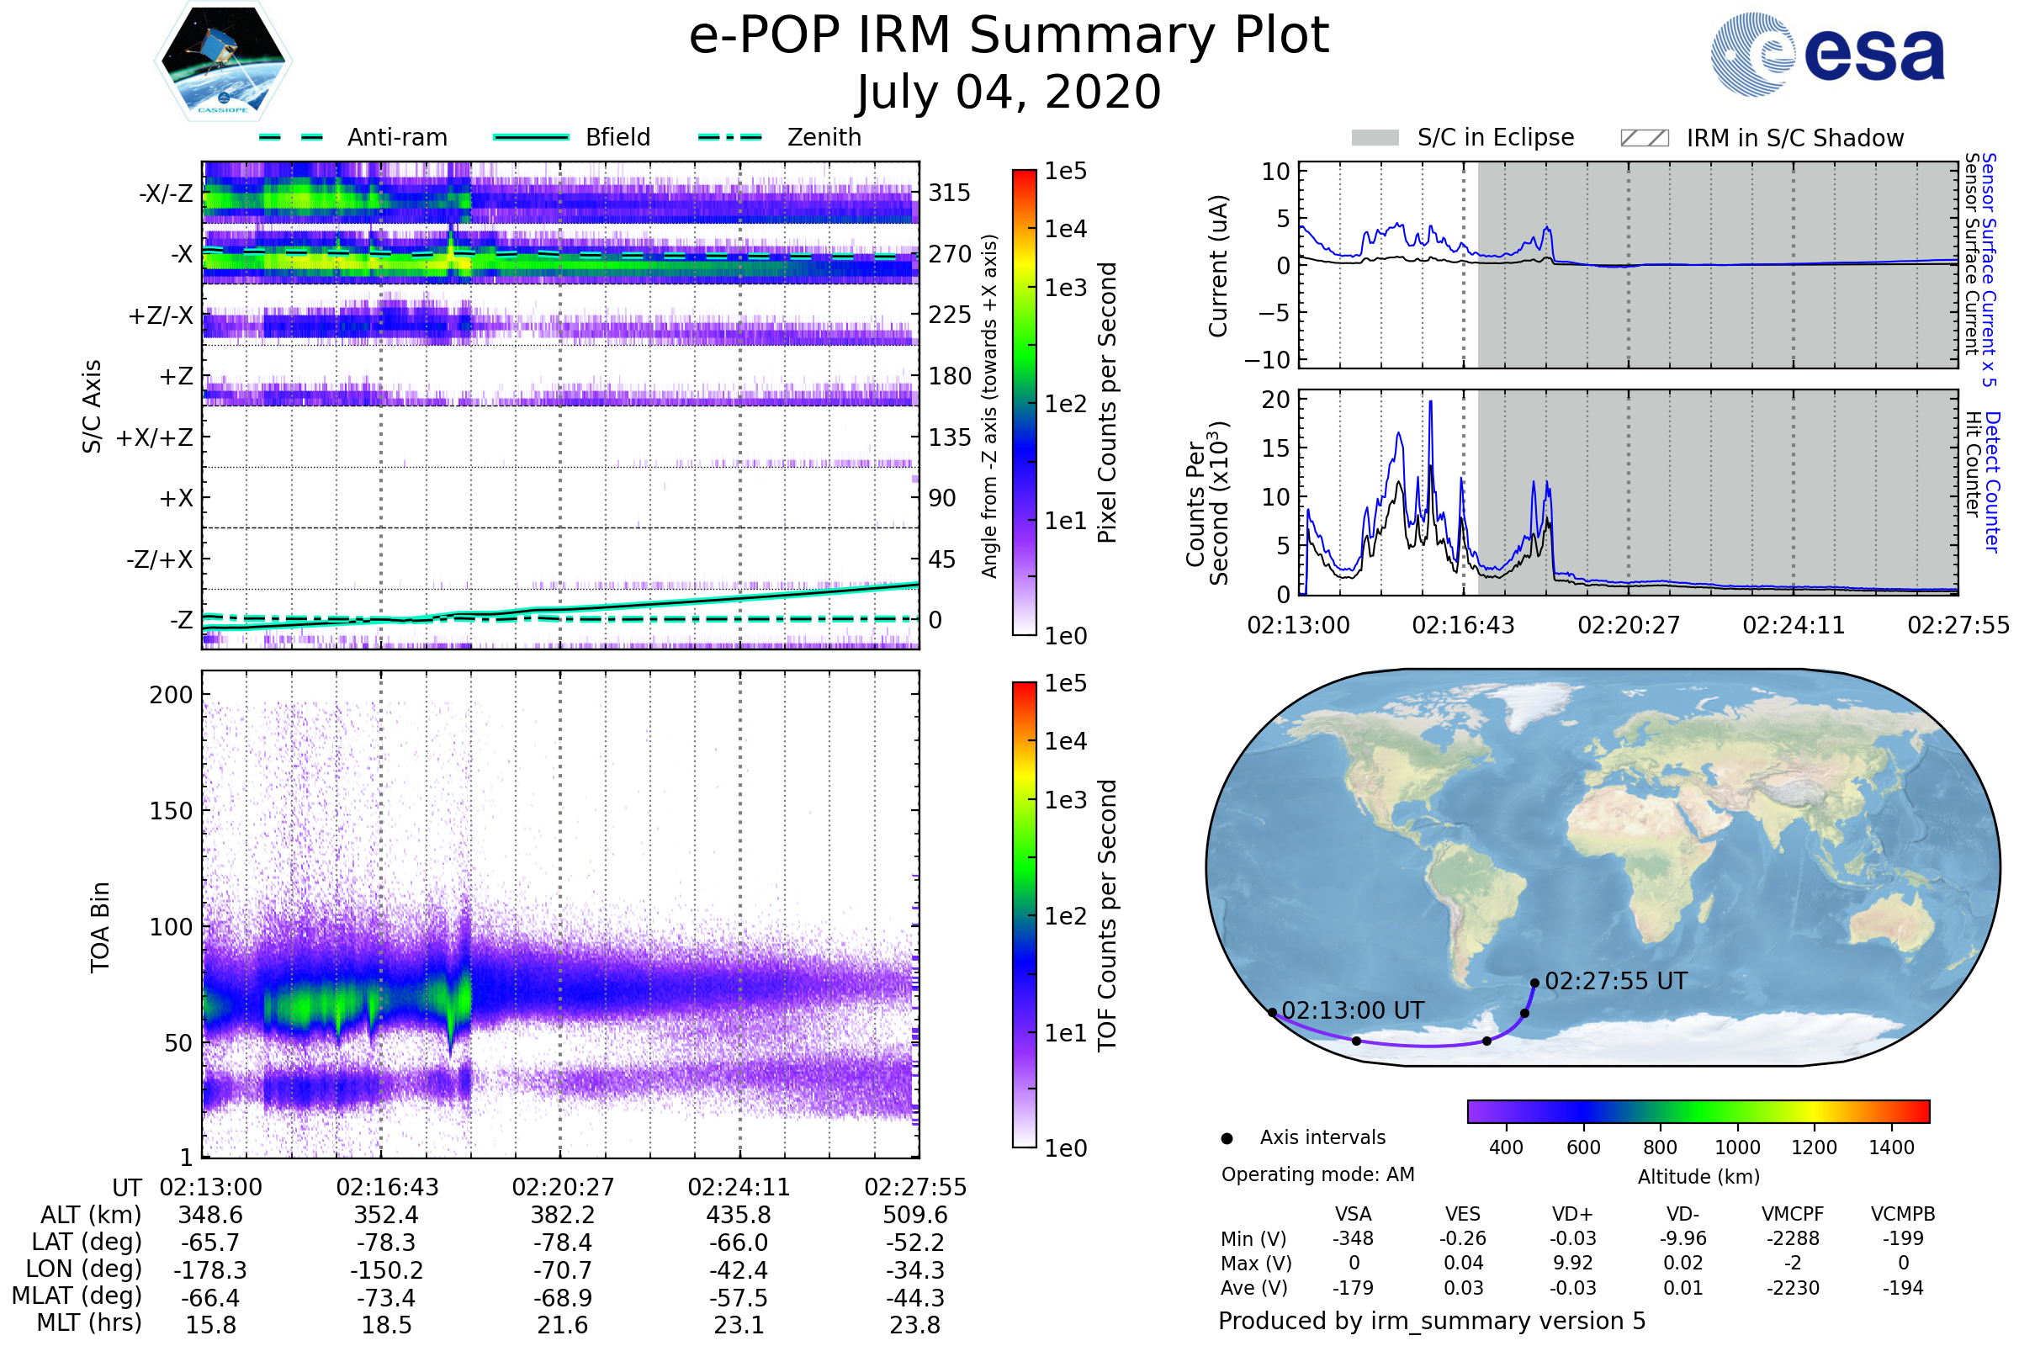Click the S/C in Eclipse gray swatch
Image resolution: width=2019 pixels, height=1346 pixels.
tap(1375, 138)
